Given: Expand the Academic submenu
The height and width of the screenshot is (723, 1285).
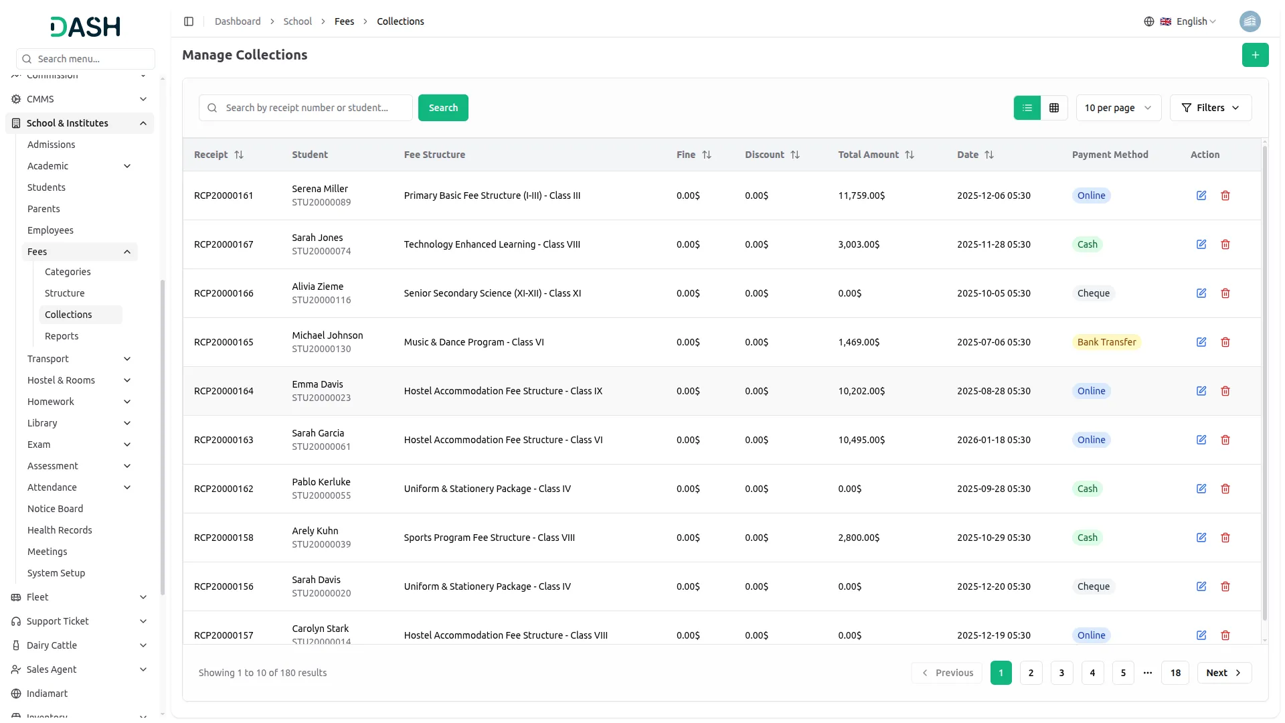Looking at the screenshot, I should [x=80, y=166].
